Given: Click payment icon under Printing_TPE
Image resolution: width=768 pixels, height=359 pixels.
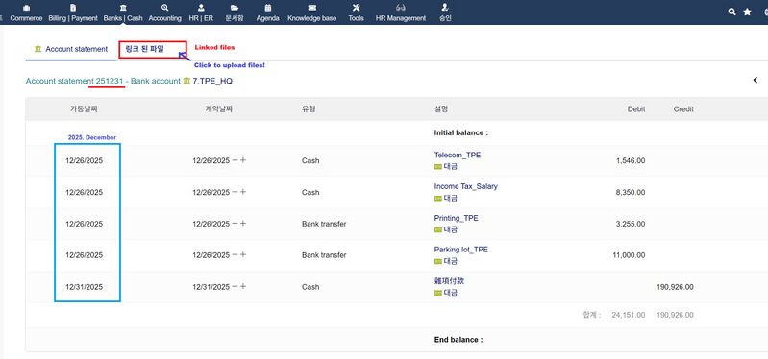Looking at the screenshot, I should click(438, 229).
